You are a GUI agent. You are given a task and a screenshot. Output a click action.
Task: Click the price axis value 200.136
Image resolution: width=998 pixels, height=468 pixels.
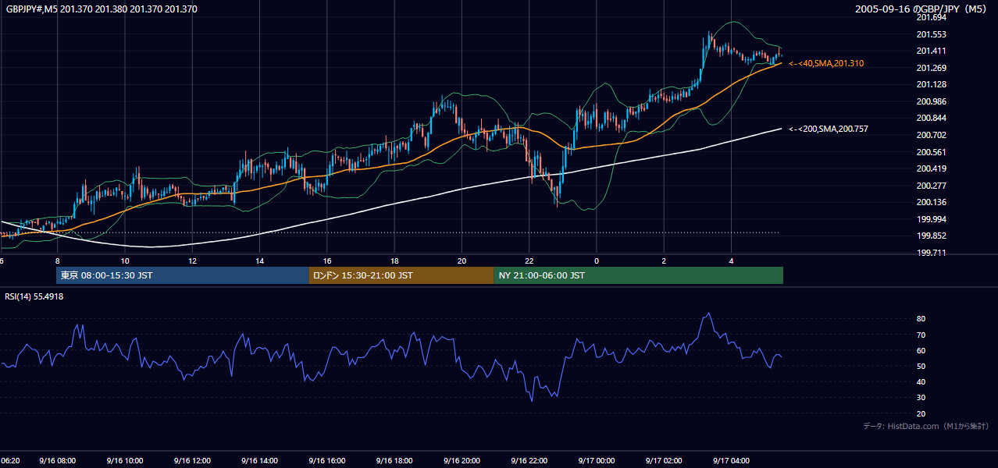(x=931, y=203)
